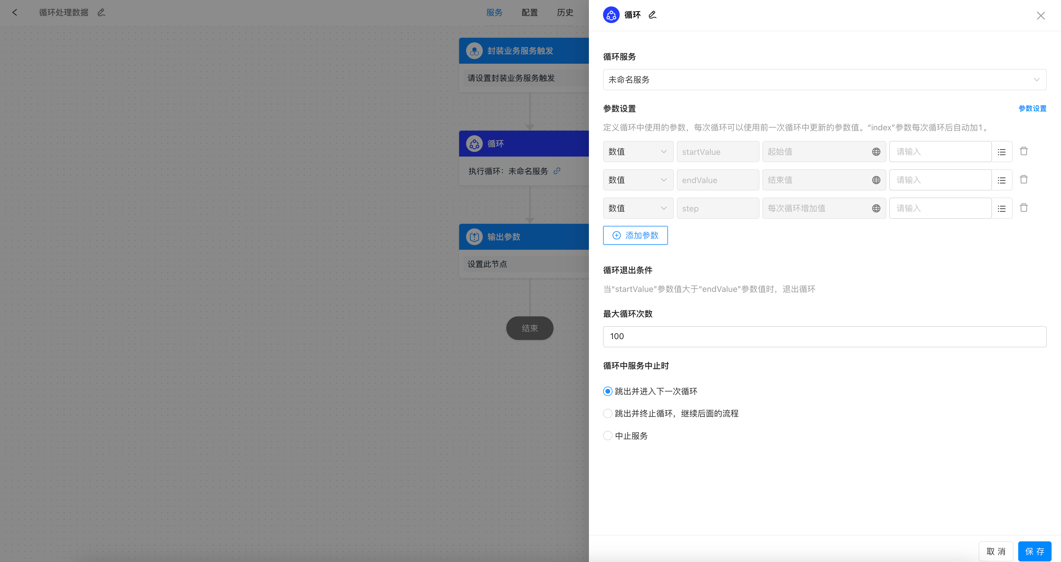Click globe icon in 每次循环增加值 field
1061x562 pixels.
pos(876,208)
